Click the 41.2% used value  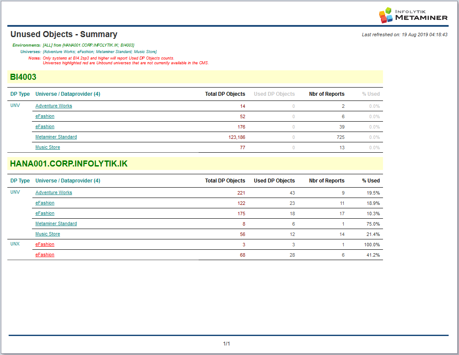(373, 255)
